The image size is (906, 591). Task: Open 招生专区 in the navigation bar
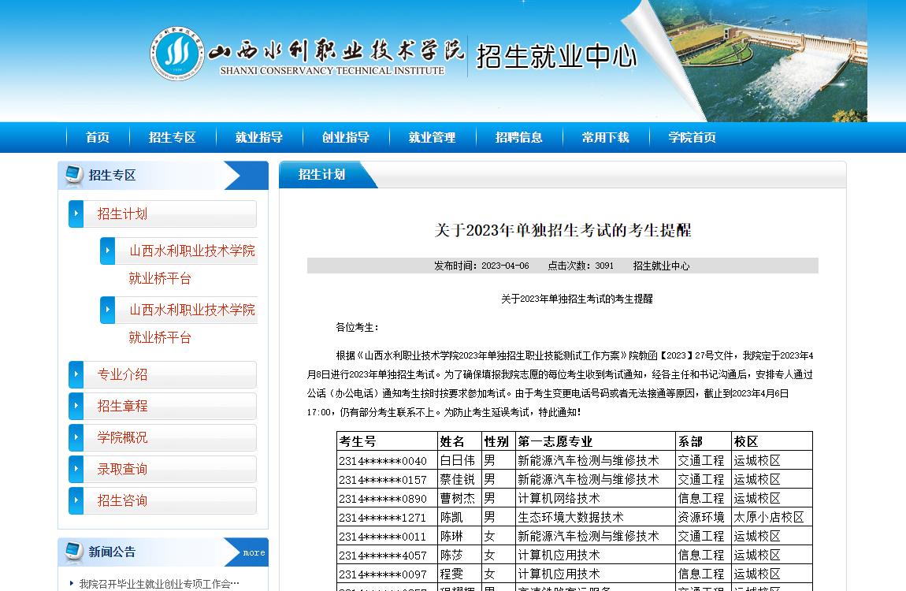coord(173,137)
